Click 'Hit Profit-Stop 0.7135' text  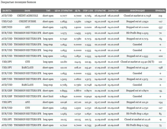pos(137,125)
